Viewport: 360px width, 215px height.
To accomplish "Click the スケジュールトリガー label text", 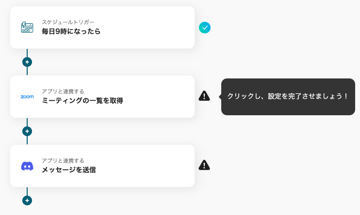I will (68, 22).
